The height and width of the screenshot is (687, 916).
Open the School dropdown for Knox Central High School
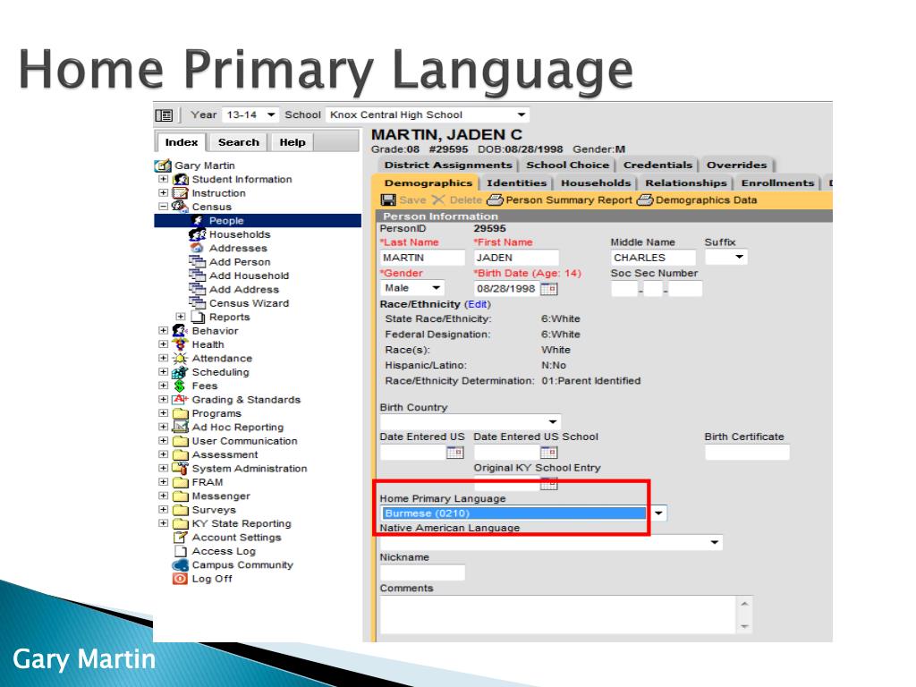pos(427,114)
